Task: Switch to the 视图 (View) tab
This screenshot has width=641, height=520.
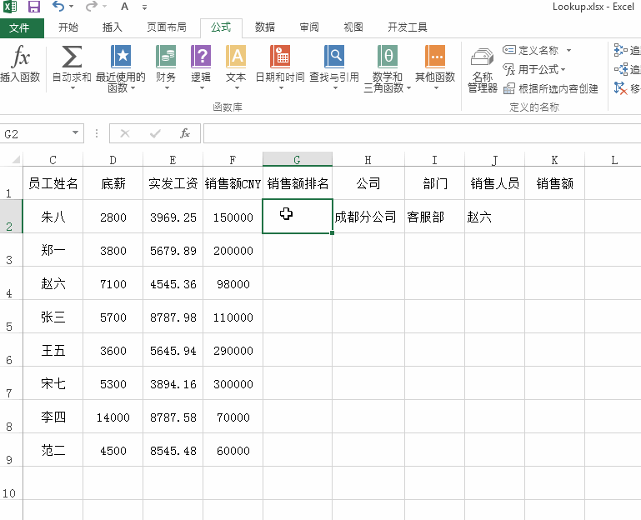Action: (353, 27)
